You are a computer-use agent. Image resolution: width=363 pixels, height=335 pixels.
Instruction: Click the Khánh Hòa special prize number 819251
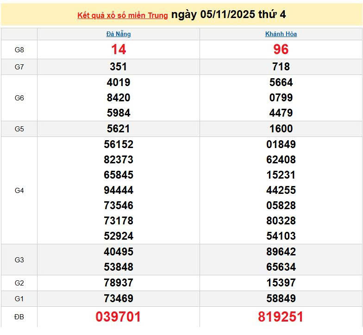(281, 317)
